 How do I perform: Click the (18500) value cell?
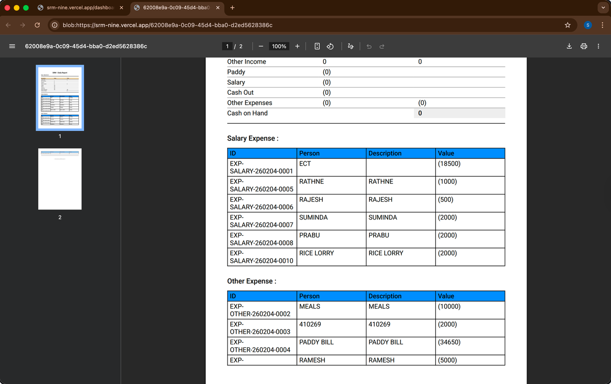pyautogui.click(x=470, y=168)
